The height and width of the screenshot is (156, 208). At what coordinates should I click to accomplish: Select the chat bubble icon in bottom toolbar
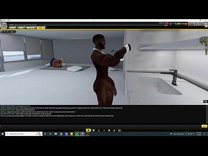pyautogui.click(x=88, y=130)
